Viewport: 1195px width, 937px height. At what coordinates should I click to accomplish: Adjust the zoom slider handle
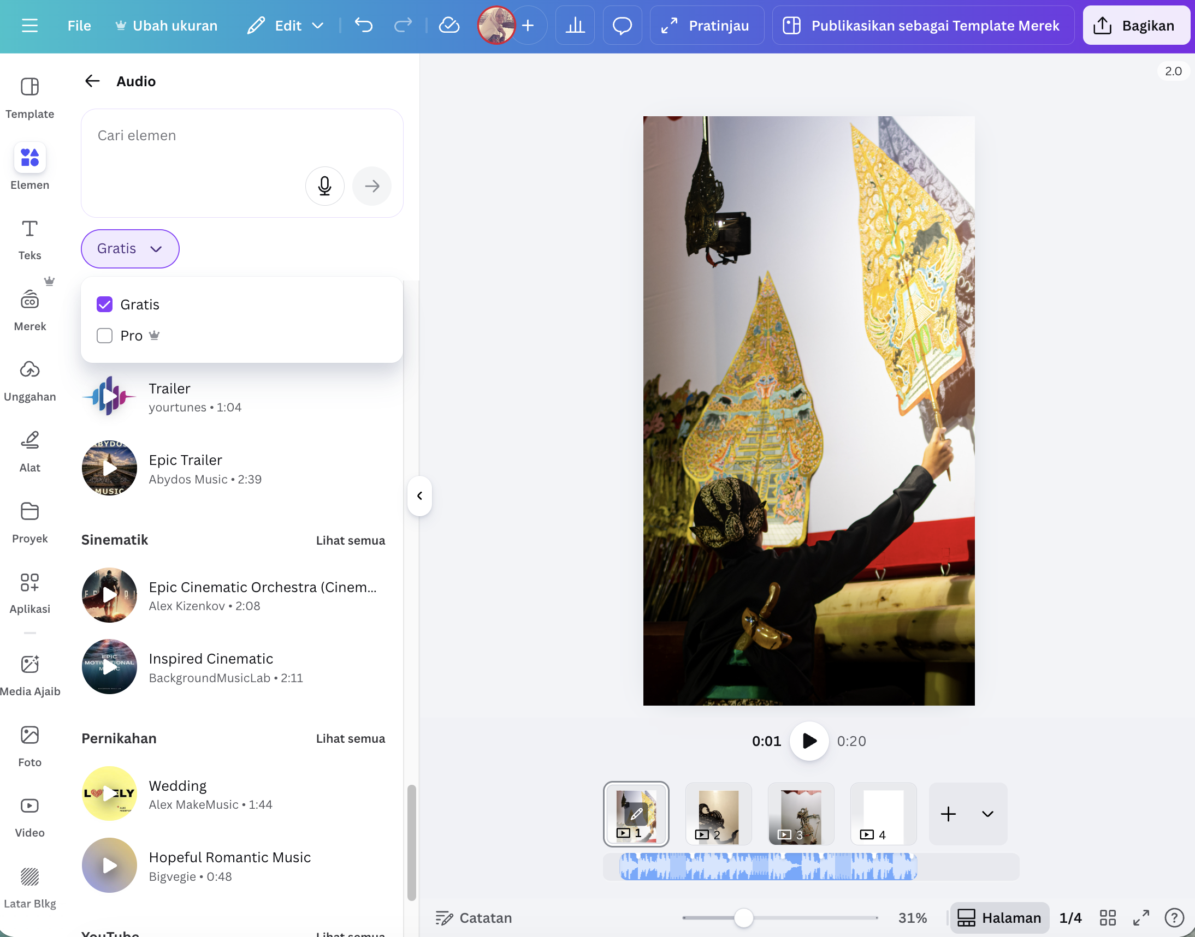tap(743, 917)
